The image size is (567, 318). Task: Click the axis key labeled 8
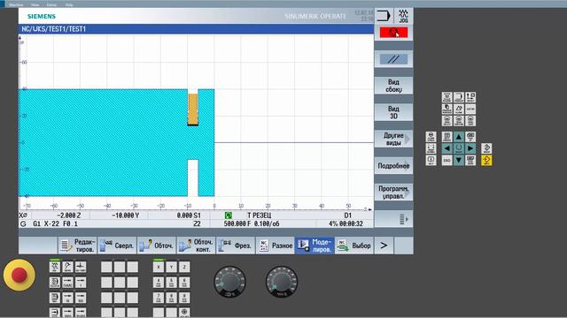pyautogui.click(x=171, y=298)
